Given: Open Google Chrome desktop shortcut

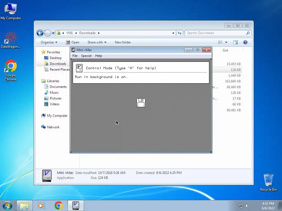Looking at the screenshot, I should pos(11,70).
